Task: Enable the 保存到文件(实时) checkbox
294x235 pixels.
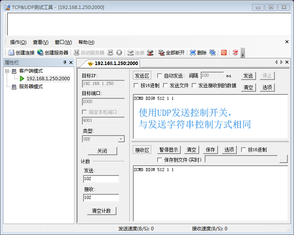Action: pos(160,160)
